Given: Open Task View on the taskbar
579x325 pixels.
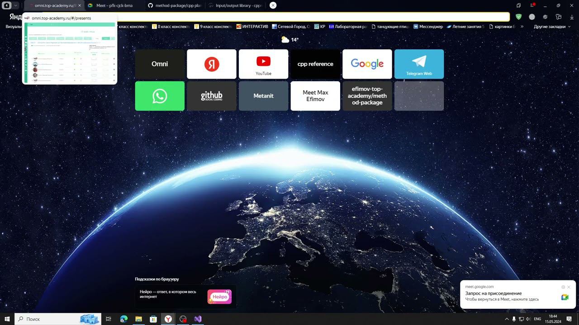Looking at the screenshot, I should tap(109, 319).
